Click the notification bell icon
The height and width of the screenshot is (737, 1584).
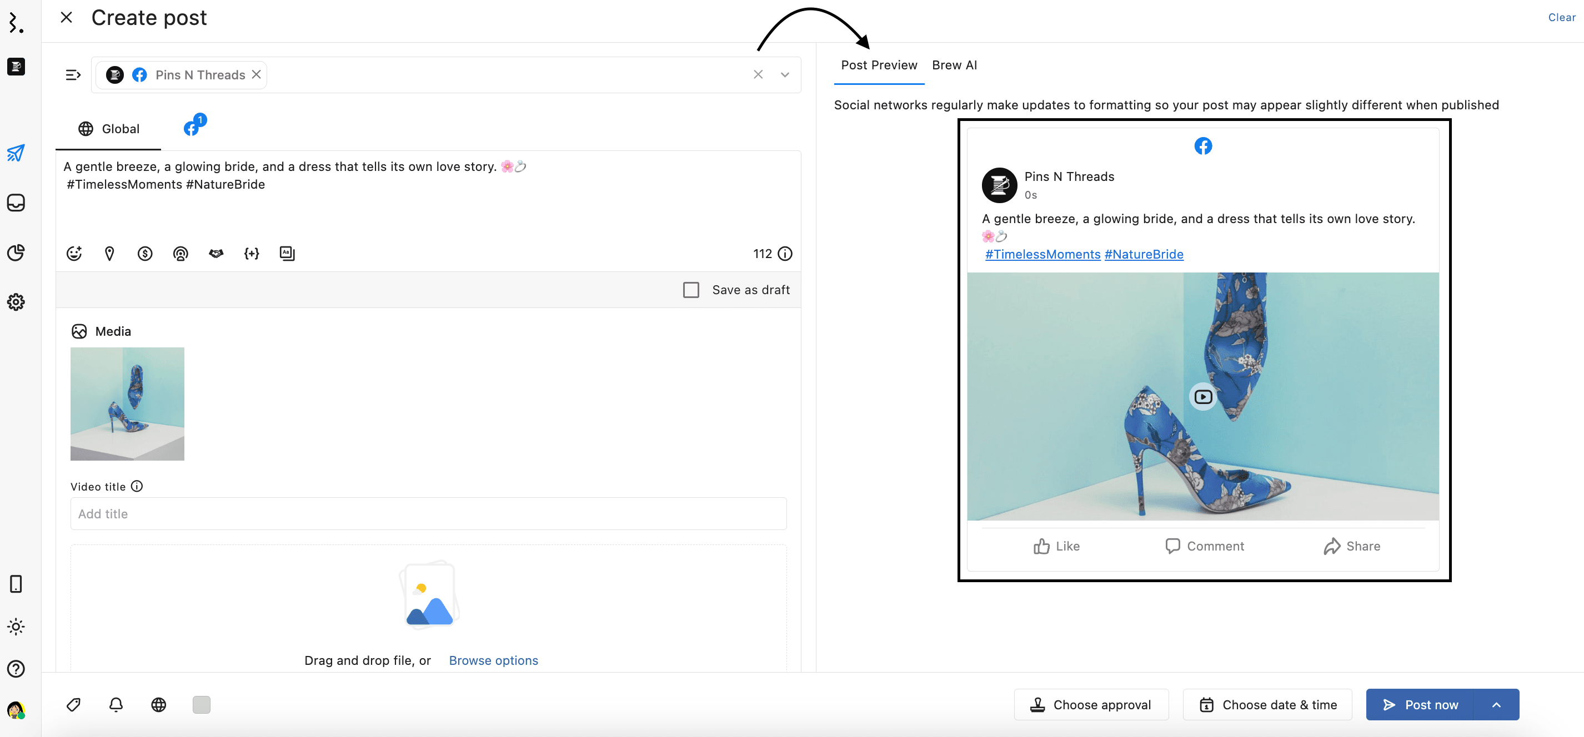point(116,704)
